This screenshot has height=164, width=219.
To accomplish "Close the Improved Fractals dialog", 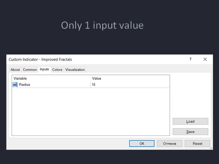I will pos(205,59).
